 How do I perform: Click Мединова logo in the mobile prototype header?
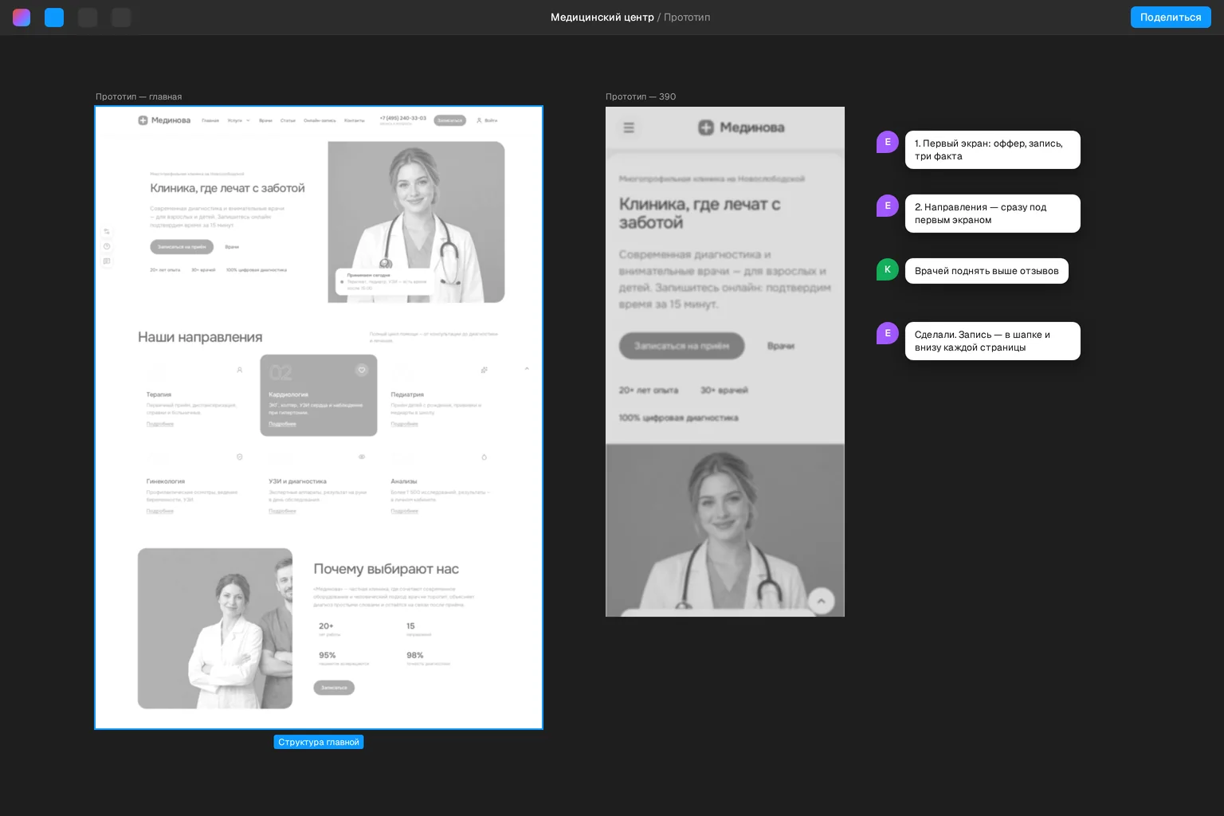(741, 127)
